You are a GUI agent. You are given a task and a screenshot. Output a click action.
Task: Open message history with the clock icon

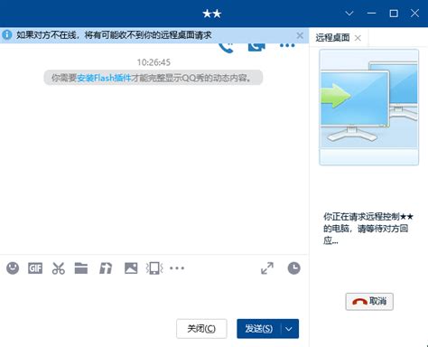pos(293,268)
